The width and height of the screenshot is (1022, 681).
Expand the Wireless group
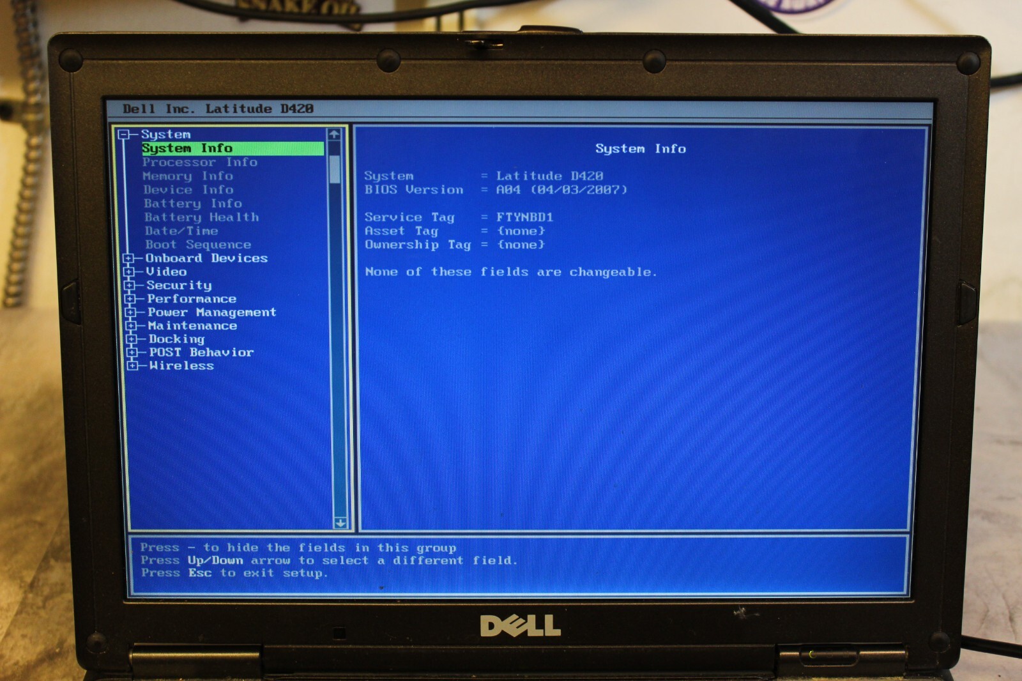point(133,366)
